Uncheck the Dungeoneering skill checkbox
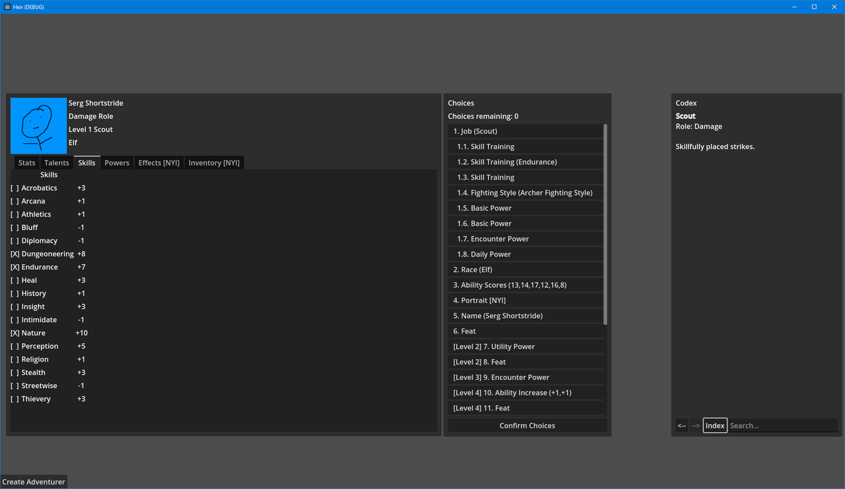The width and height of the screenshot is (845, 489). 15,254
